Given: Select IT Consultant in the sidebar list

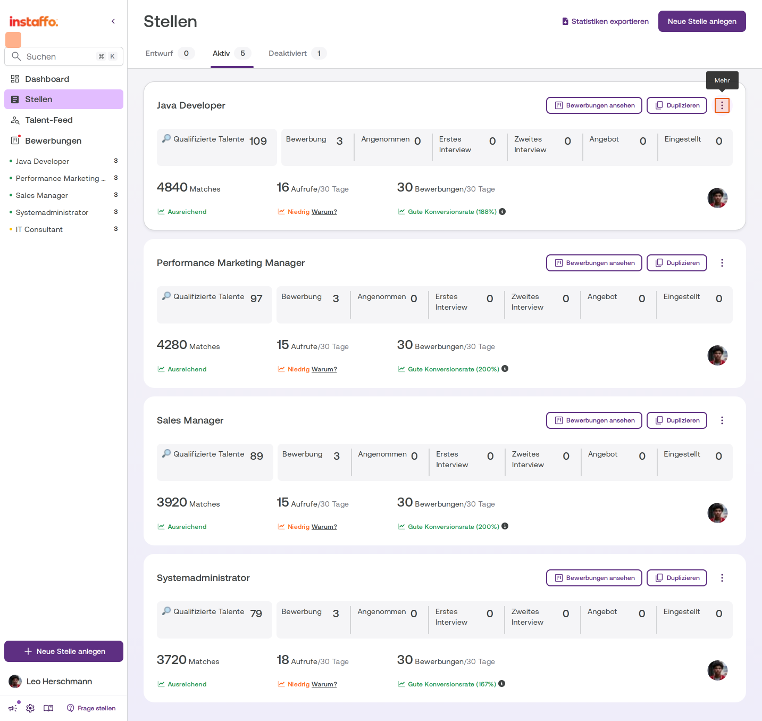Looking at the screenshot, I should (x=64, y=229).
